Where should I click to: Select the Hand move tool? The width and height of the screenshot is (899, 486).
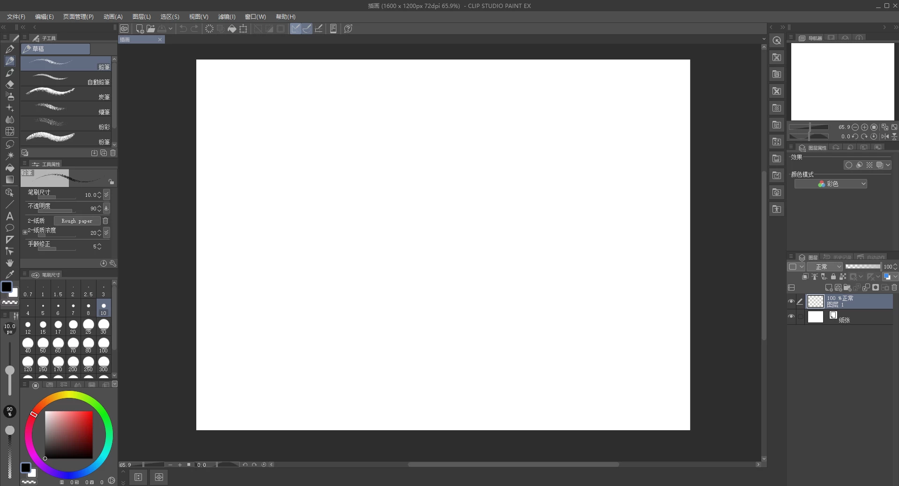click(9, 263)
